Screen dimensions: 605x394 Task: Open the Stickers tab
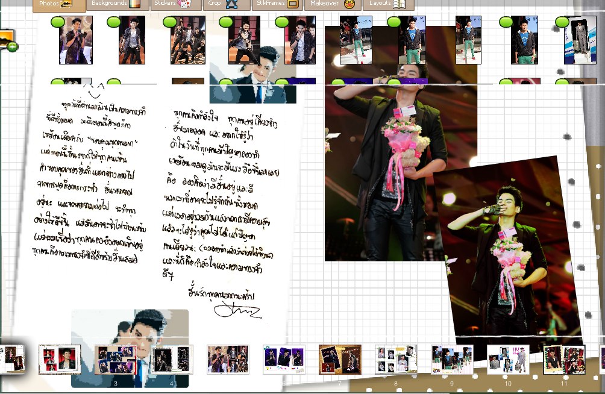pos(175,4)
